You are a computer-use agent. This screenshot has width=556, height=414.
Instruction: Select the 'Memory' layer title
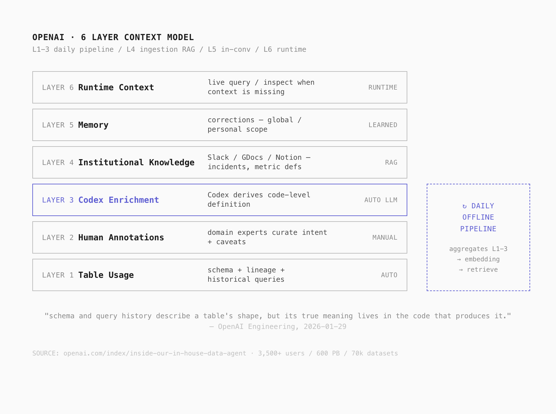(93, 125)
